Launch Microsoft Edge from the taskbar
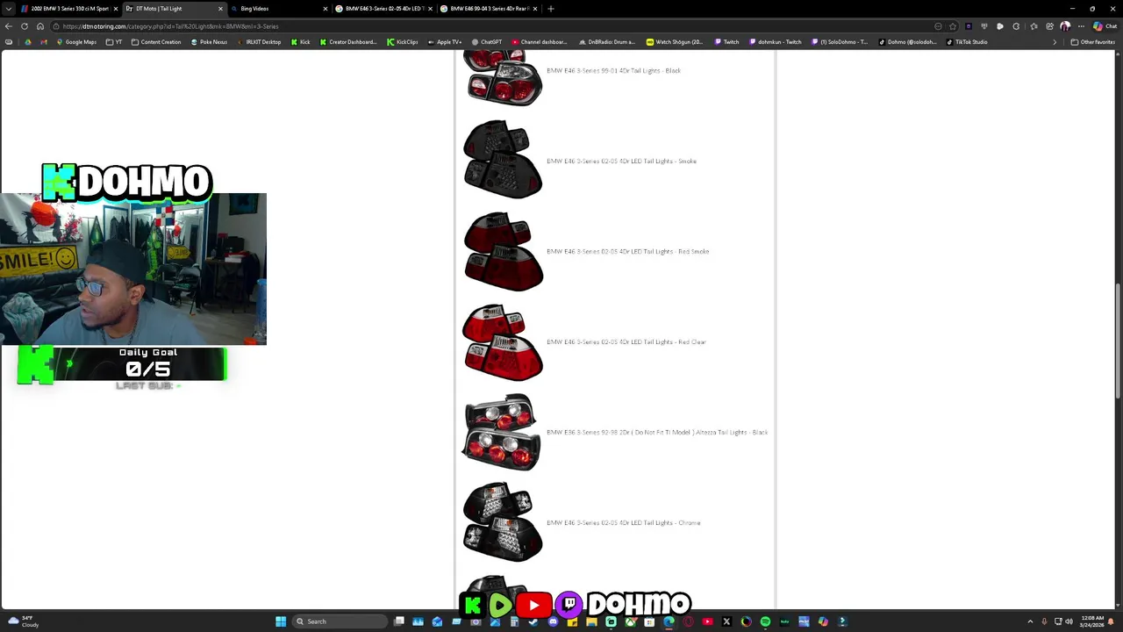 [x=669, y=621]
